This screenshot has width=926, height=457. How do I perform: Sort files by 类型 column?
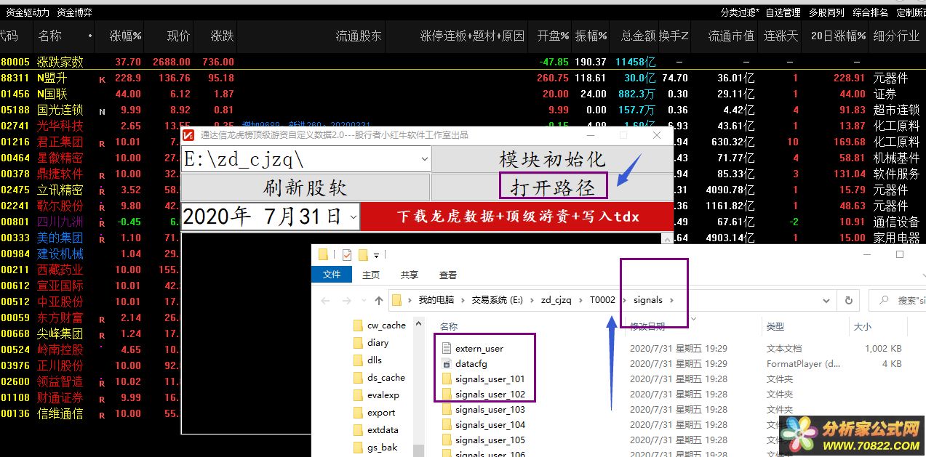tap(775, 327)
